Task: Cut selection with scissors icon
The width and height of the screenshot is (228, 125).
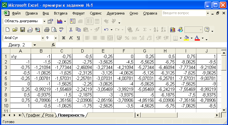Action: coord(71,30)
